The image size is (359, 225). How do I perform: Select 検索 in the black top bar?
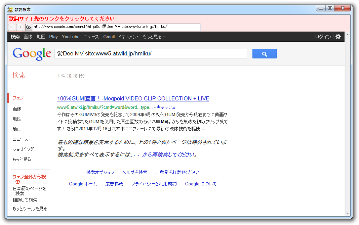[15, 37]
